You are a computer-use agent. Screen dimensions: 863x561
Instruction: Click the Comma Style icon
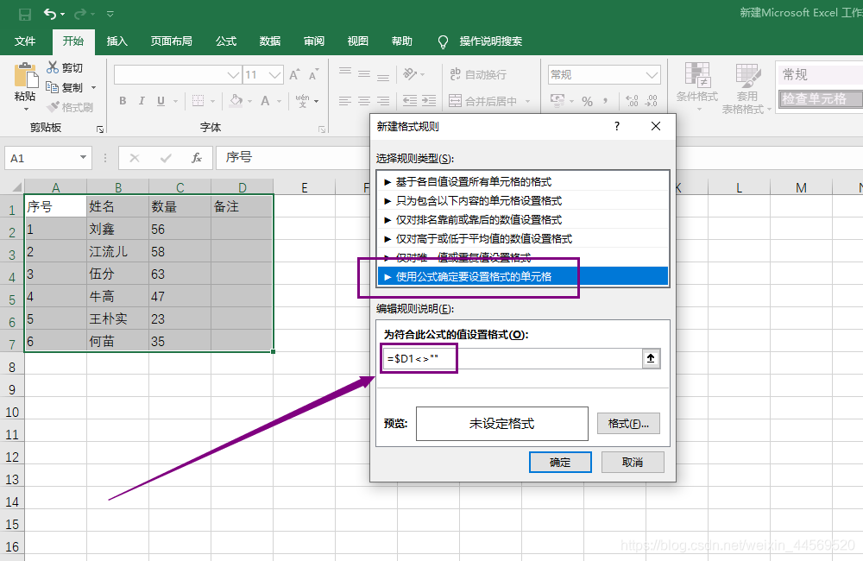coord(606,101)
